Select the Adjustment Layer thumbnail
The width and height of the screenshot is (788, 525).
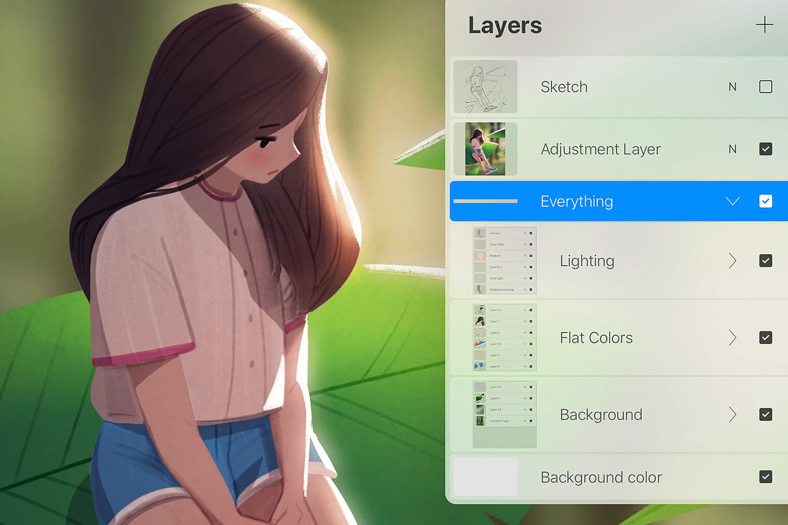[485, 149]
